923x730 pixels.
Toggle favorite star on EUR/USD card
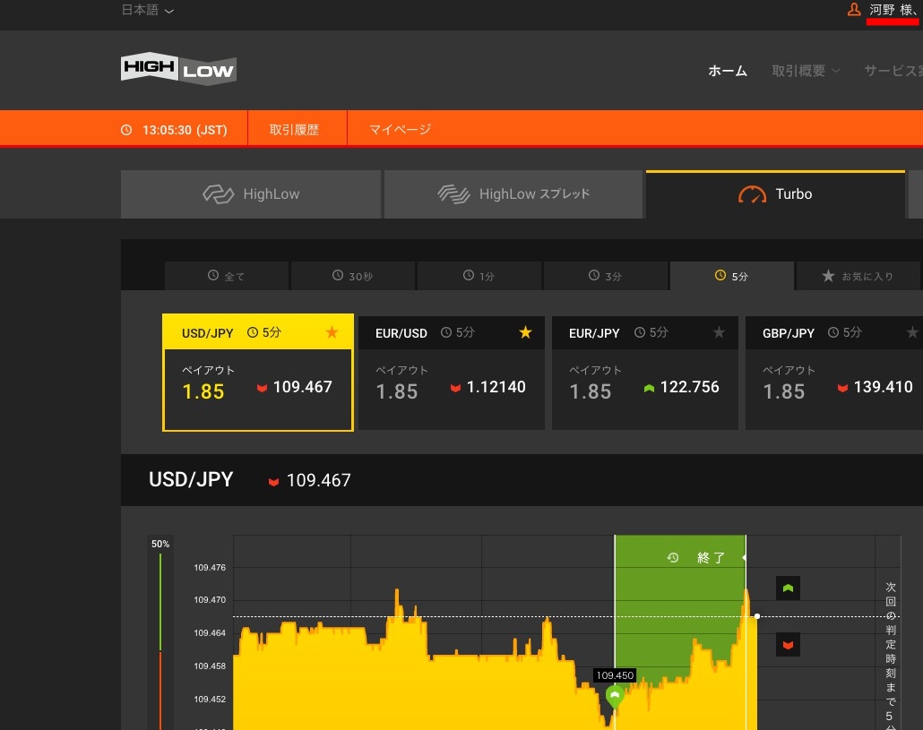point(526,332)
